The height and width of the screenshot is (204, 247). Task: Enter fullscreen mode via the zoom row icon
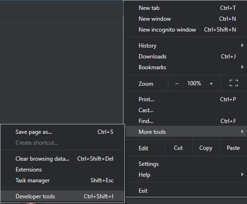[x=234, y=83]
